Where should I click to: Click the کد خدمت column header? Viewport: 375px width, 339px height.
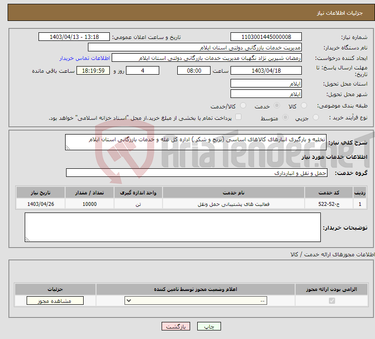329,193
